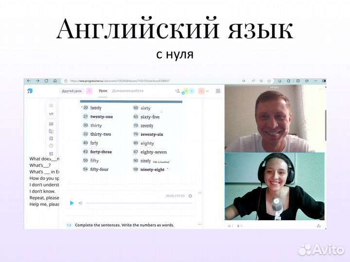
Task: Mute the audio with volume icon
Action: pos(80,203)
